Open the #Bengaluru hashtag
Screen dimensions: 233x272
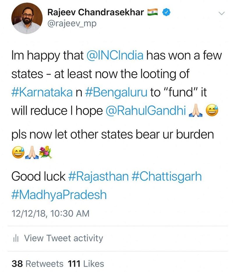tap(116, 92)
